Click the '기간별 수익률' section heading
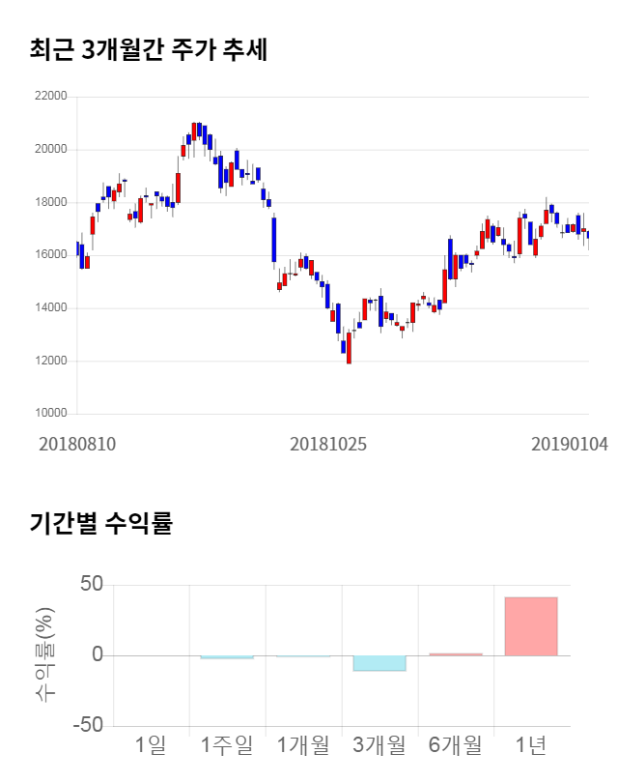The image size is (618, 783). pyautogui.click(x=100, y=524)
